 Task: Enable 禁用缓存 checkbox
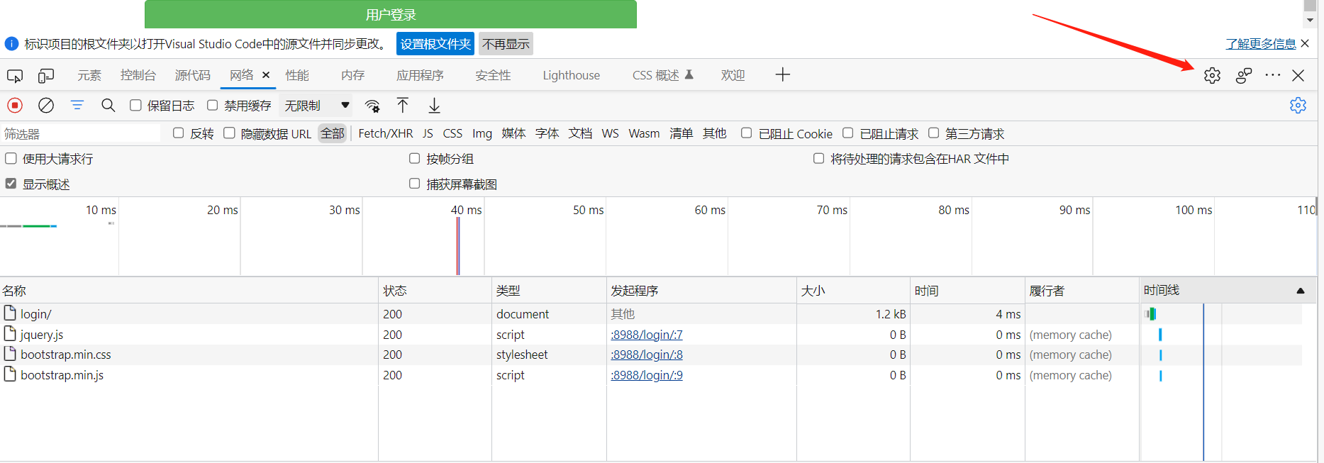pos(212,105)
